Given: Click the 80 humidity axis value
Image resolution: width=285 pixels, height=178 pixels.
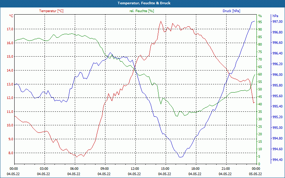Looking at the screenshot, I should click(x=260, y=44).
